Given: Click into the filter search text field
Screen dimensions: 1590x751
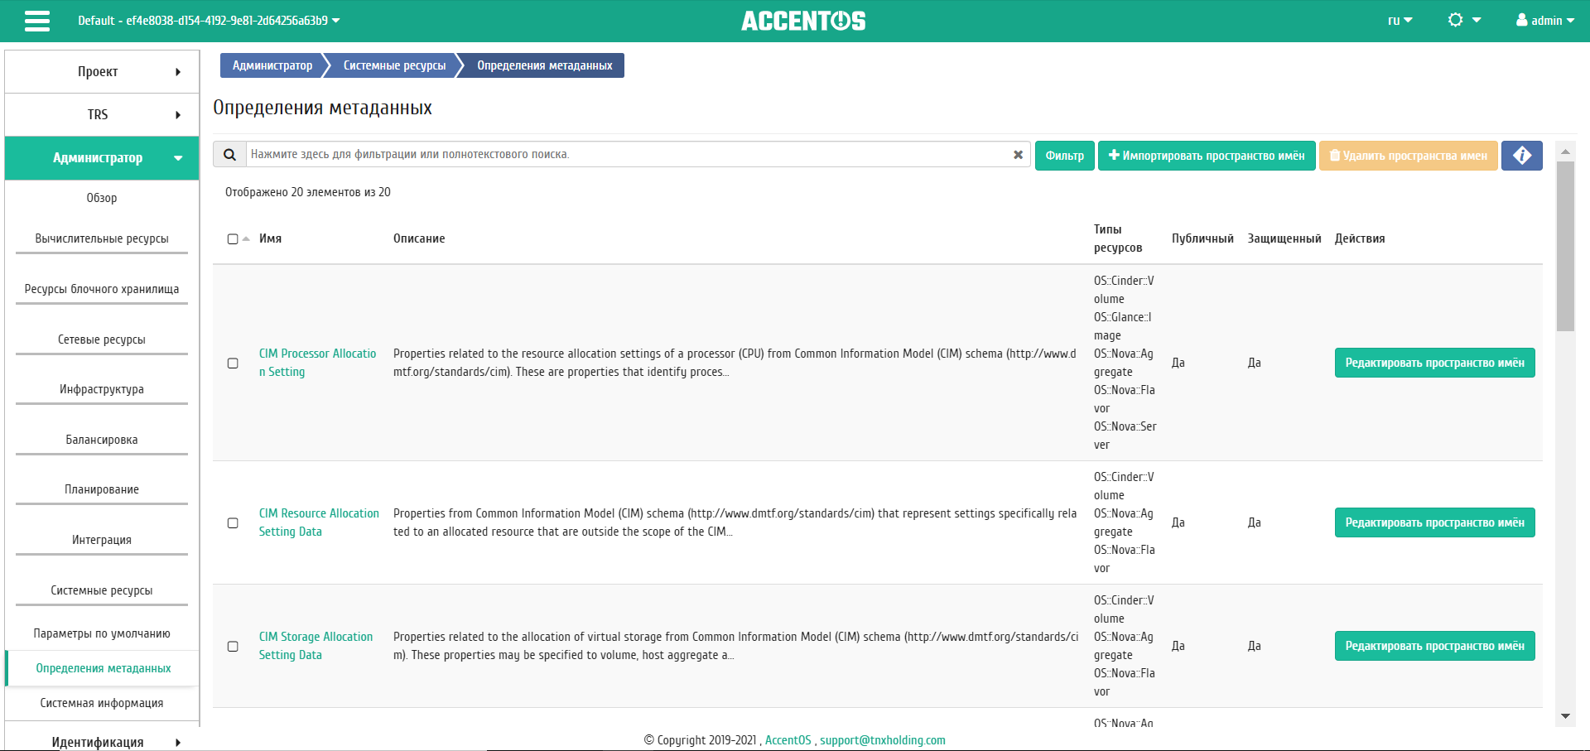Looking at the screenshot, I should tap(629, 155).
